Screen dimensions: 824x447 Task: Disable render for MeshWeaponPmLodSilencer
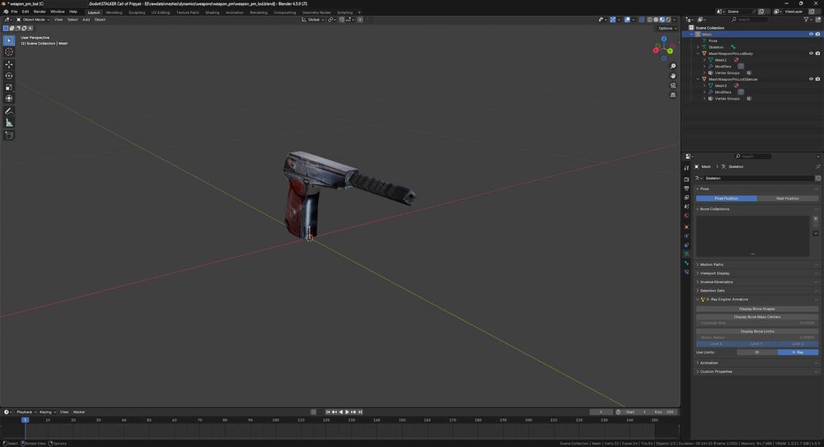coord(817,79)
